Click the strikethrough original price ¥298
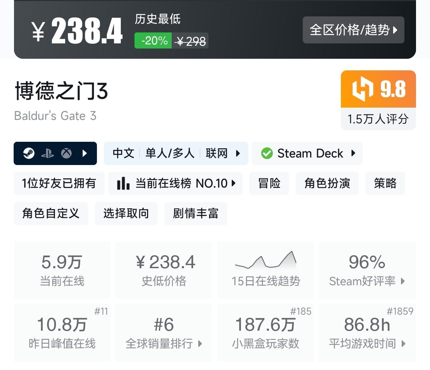Screen dimensions: 430x370 190,41
